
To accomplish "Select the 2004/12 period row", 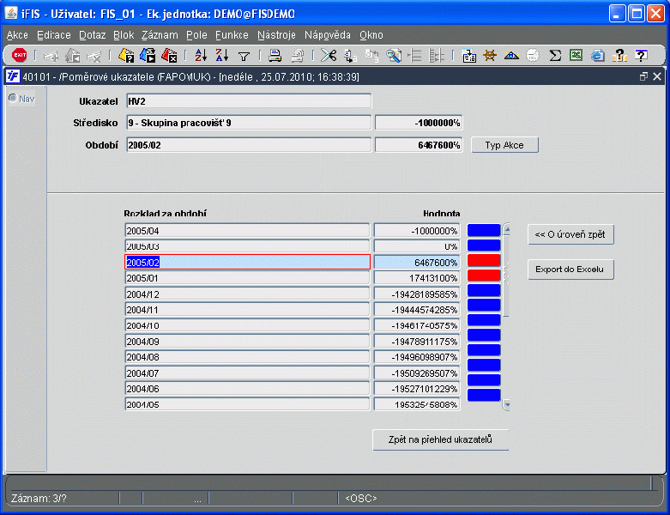I will (x=247, y=294).
